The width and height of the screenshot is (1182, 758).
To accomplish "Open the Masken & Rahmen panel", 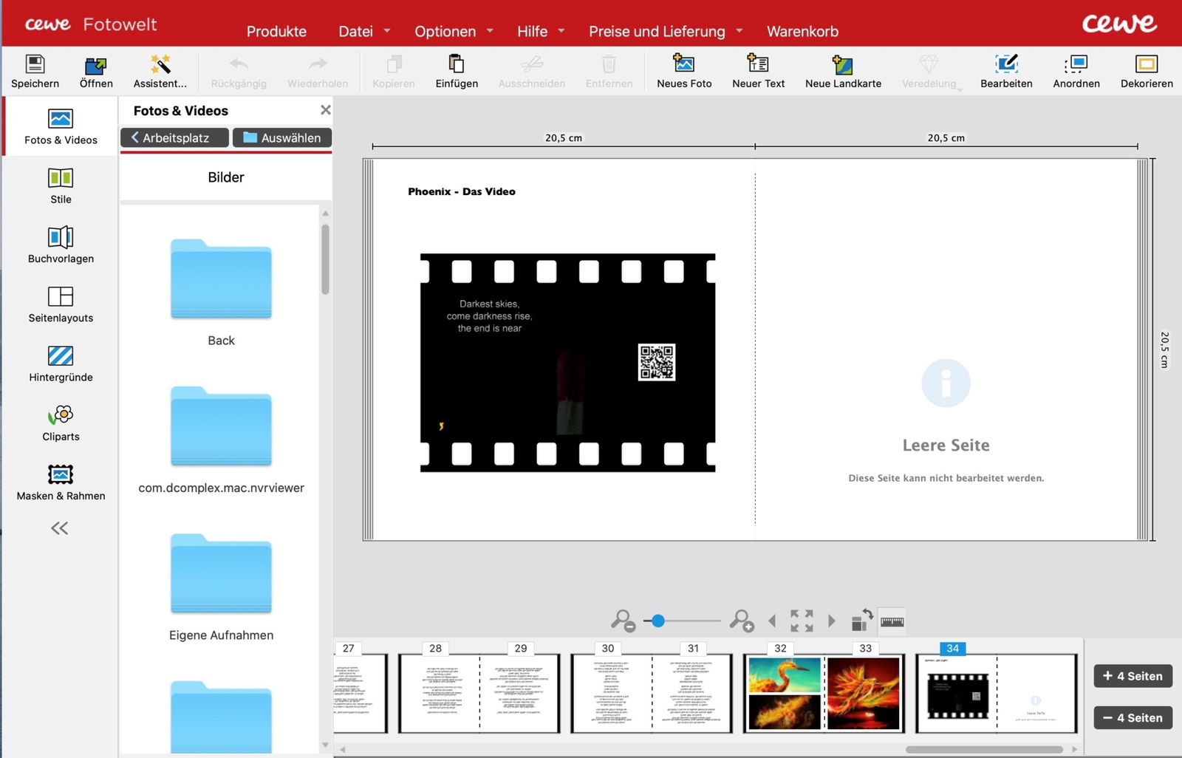I will (61, 481).
